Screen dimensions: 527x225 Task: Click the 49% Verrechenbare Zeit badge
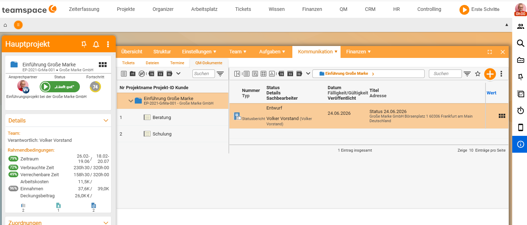pos(13,174)
